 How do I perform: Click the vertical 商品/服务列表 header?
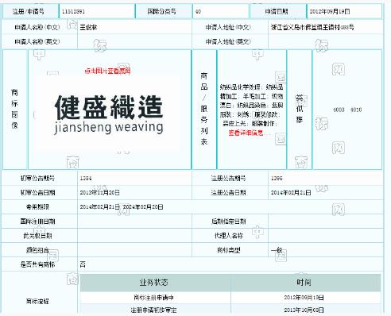tap(204, 109)
